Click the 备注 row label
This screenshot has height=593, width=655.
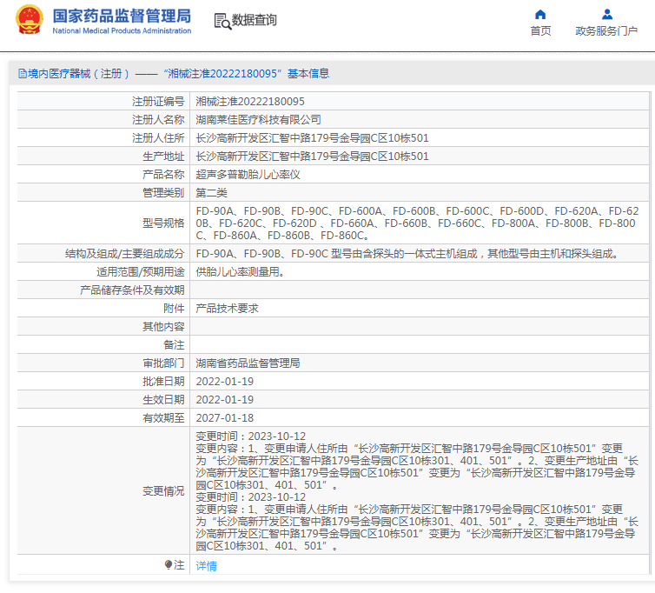[174, 345]
